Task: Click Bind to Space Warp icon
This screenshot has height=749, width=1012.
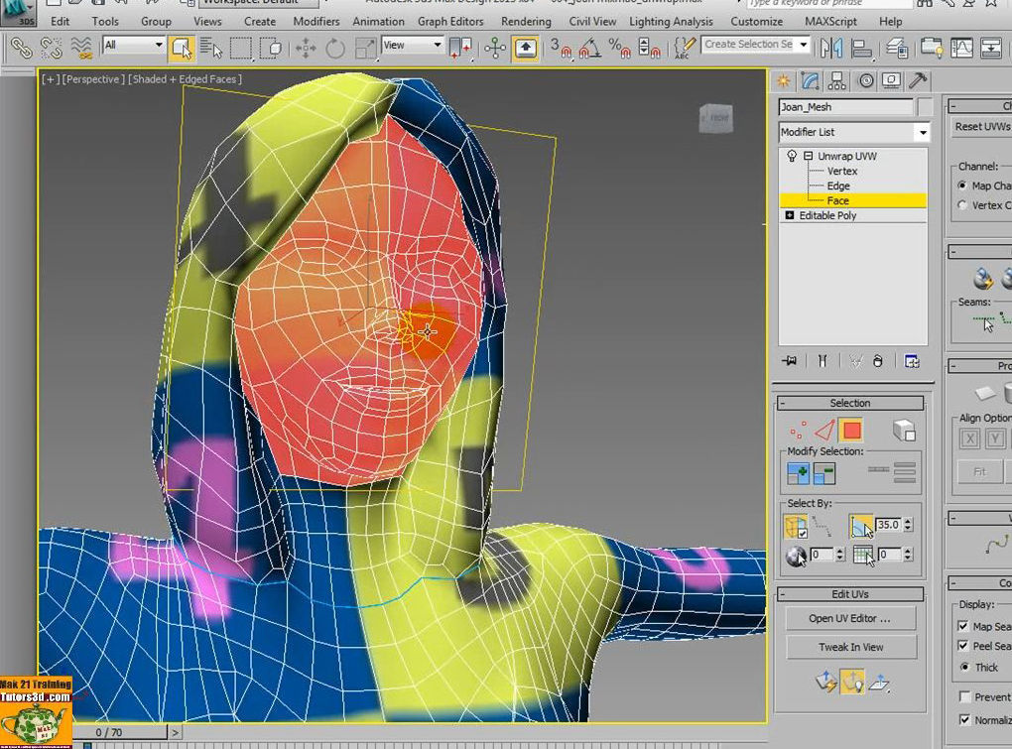Action: [81, 48]
